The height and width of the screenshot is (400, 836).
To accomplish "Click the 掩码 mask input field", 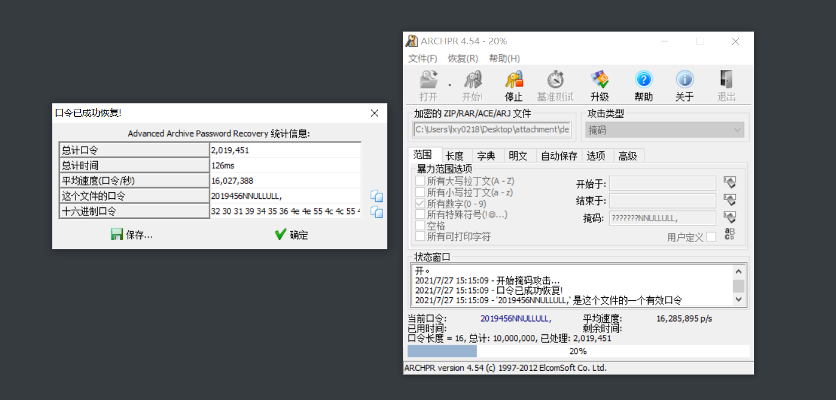I will [662, 218].
